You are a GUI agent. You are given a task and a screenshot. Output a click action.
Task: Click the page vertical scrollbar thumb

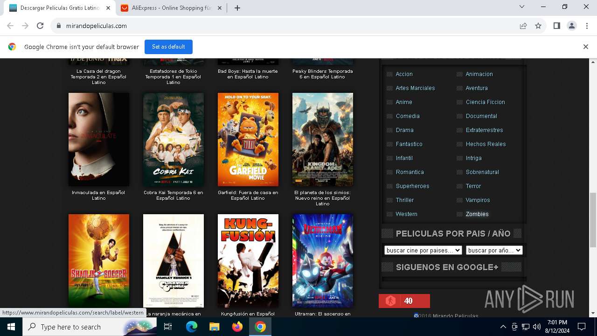593,220
